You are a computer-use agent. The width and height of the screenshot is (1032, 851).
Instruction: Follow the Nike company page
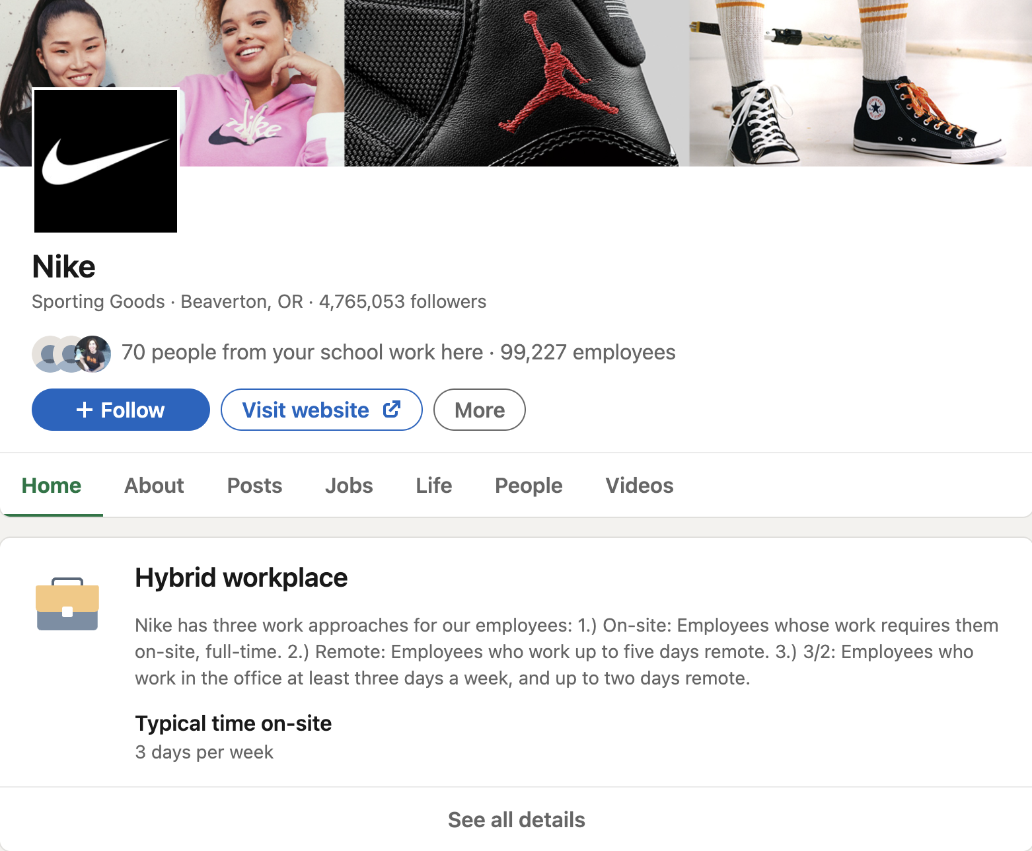click(x=121, y=410)
